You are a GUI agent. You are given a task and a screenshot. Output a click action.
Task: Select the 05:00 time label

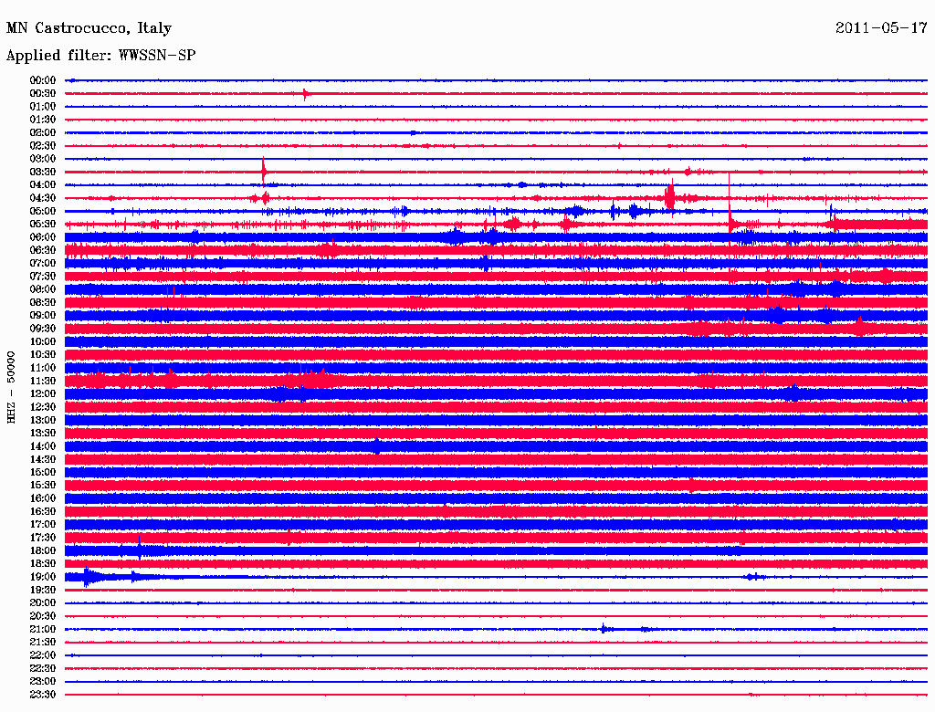click(43, 211)
